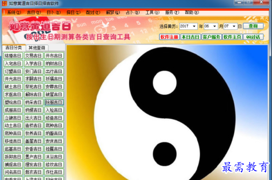Click 纳畜吉日 button

[54, 133]
